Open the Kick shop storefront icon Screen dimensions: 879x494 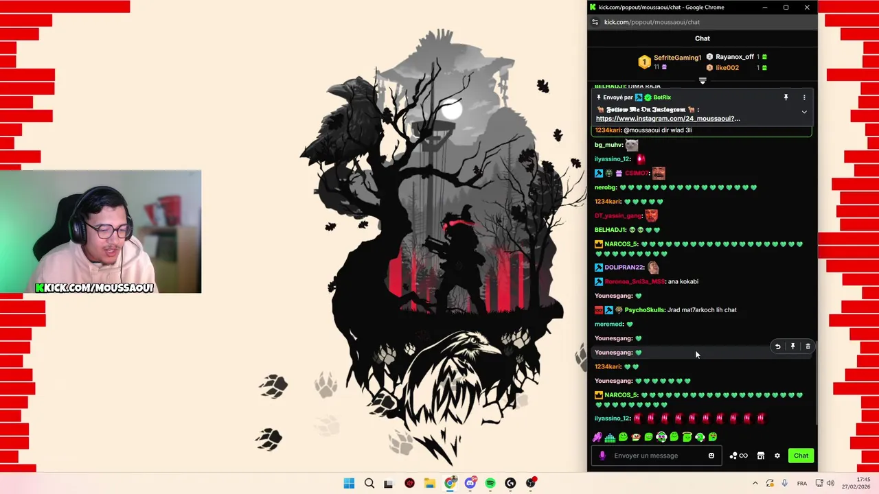(x=761, y=456)
